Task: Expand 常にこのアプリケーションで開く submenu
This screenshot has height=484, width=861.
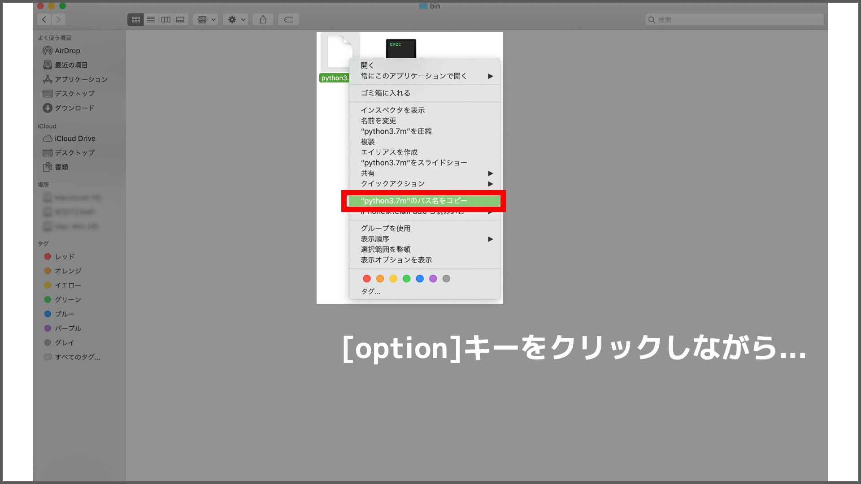Action: (x=424, y=76)
